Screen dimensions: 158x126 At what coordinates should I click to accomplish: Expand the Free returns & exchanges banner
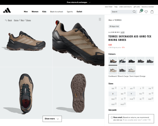(x=79, y=2)
